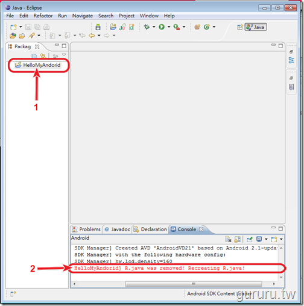Viewport: 304px width, 306px height.
Task: Minimize the editor area
Action: coord(273,45)
